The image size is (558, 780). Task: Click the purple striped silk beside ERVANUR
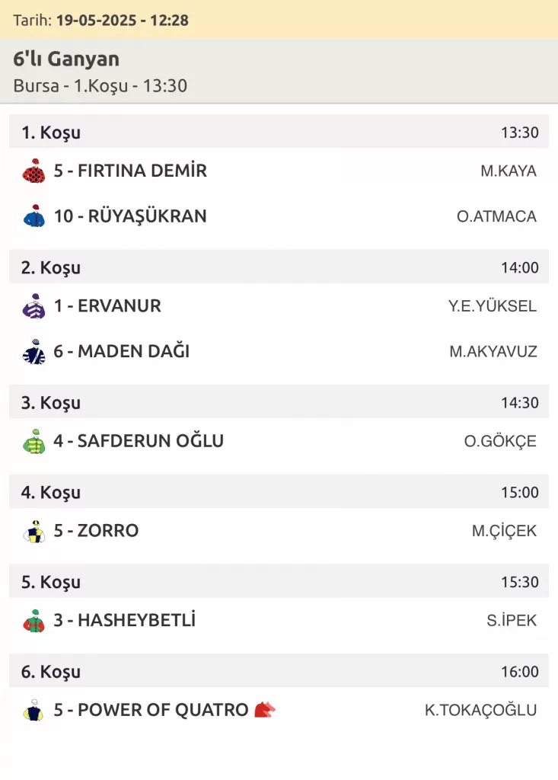(x=33, y=306)
